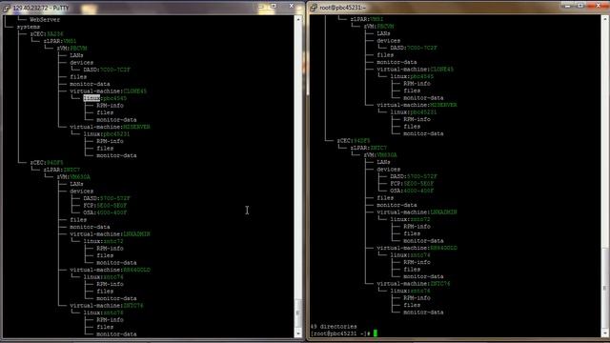Click files under linux:pbc45231 in left window
Viewport: 610px width, 343px height.
[105, 149]
